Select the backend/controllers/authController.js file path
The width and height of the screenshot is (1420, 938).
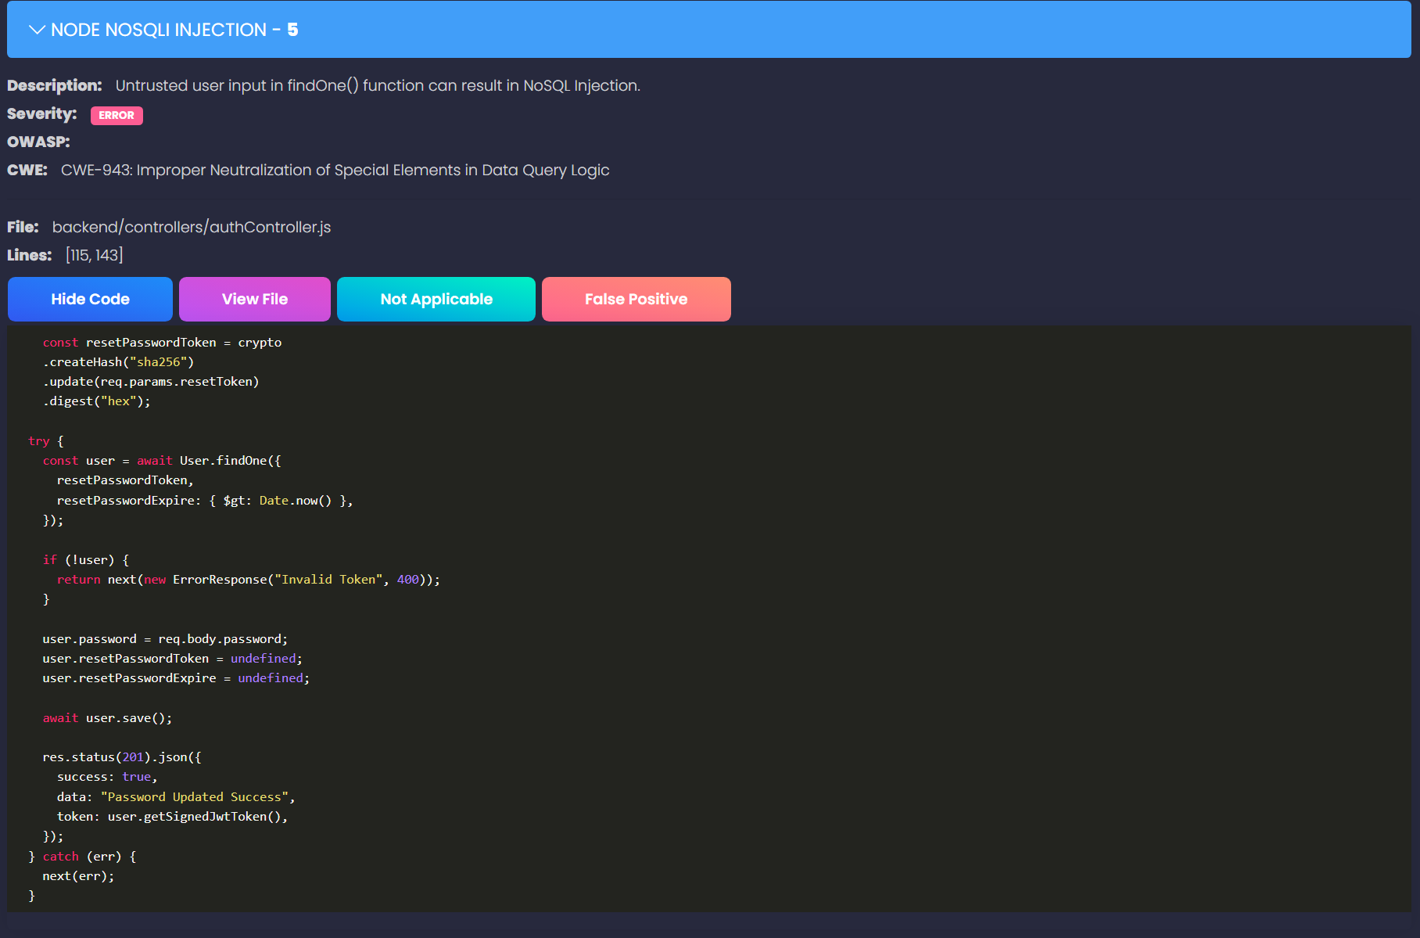pos(192,227)
